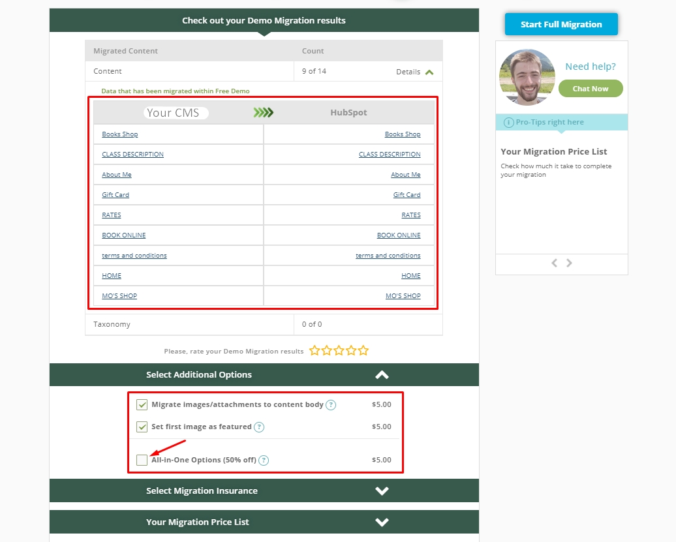Go to next Pro-Tip arrow
The height and width of the screenshot is (542, 676).
(569, 263)
